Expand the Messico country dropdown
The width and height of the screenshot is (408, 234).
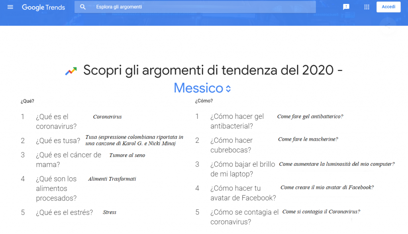coord(198,88)
